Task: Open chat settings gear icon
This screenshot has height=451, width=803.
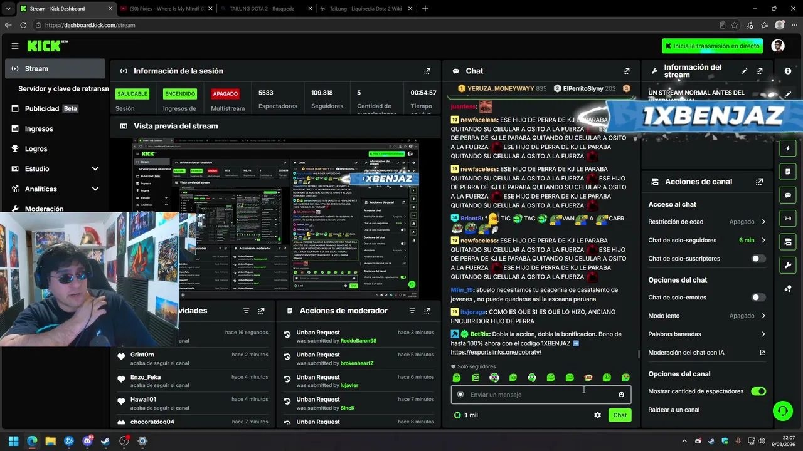Action: coord(597,415)
